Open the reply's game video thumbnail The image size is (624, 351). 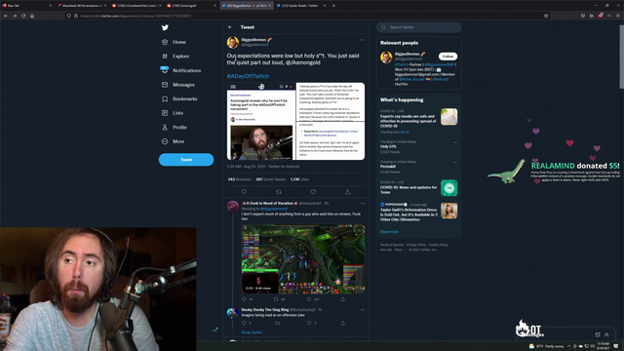click(303, 259)
